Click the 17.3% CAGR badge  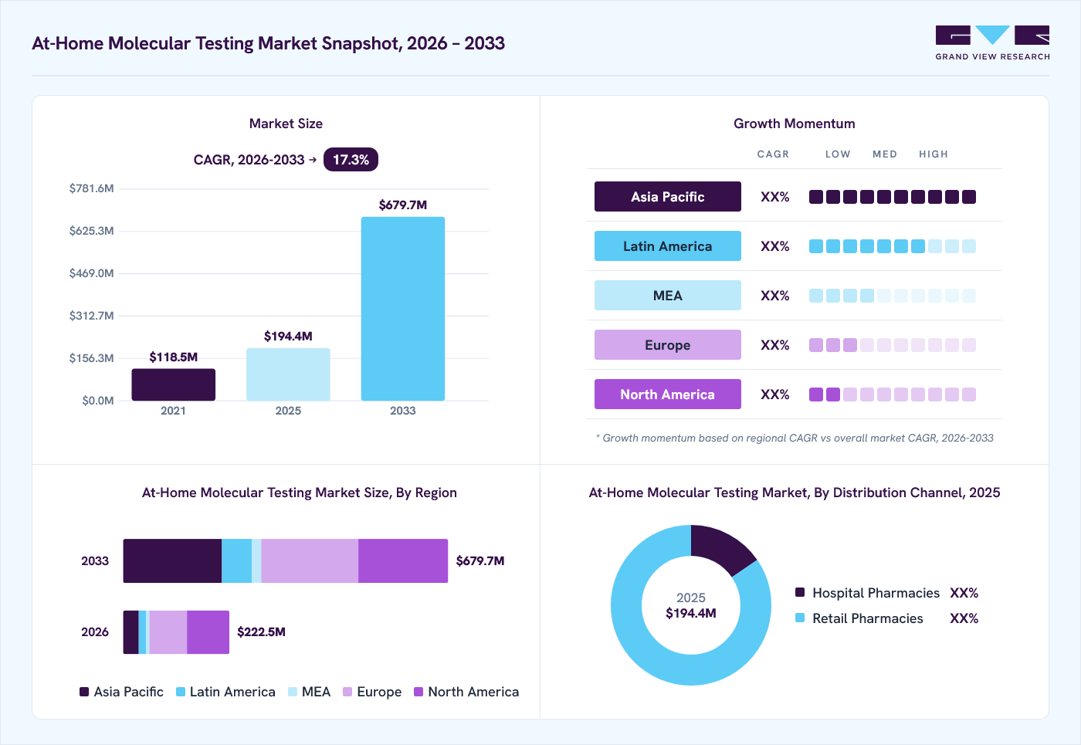(x=351, y=160)
